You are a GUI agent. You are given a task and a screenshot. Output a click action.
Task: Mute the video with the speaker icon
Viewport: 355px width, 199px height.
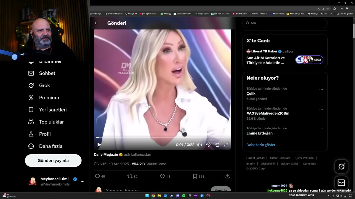199,145
